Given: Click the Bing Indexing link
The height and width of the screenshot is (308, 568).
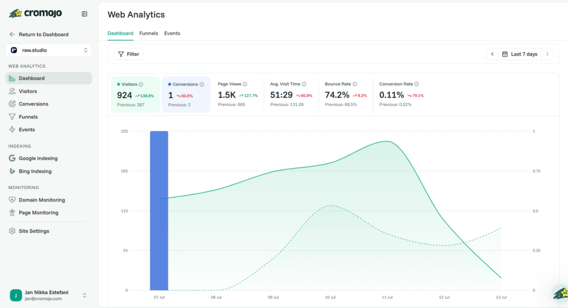Looking at the screenshot, I should point(35,171).
